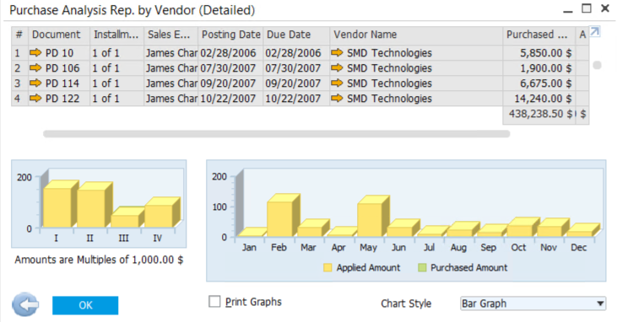Click the amount 5,850.00 $ cell
This screenshot has height=322, width=617.
[539, 53]
